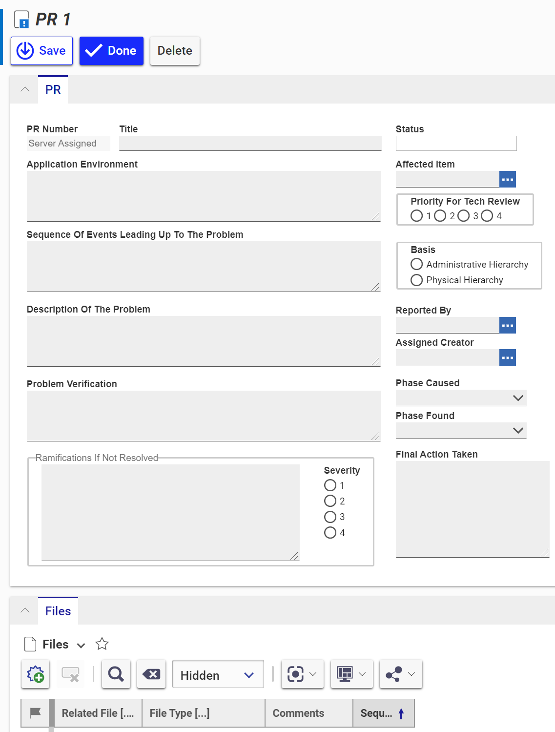555x732 pixels.
Task: Expand the Files title chevron menu
Action: pyautogui.click(x=81, y=646)
